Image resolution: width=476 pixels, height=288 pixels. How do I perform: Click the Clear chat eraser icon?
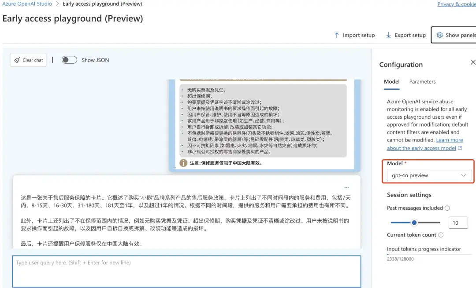click(17, 60)
